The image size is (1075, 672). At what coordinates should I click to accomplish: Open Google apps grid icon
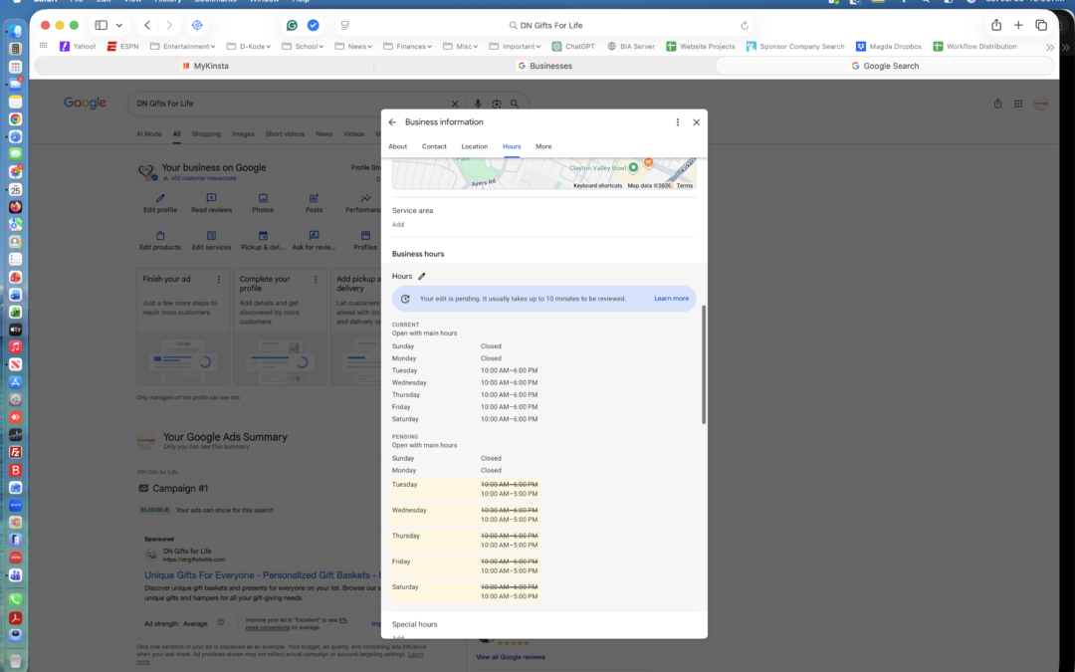1018,104
